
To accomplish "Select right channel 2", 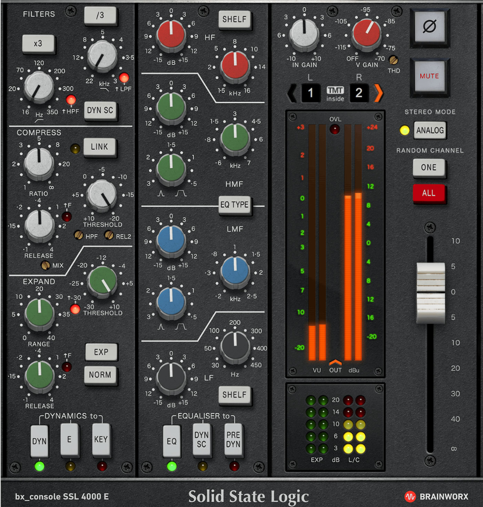I will (x=359, y=92).
